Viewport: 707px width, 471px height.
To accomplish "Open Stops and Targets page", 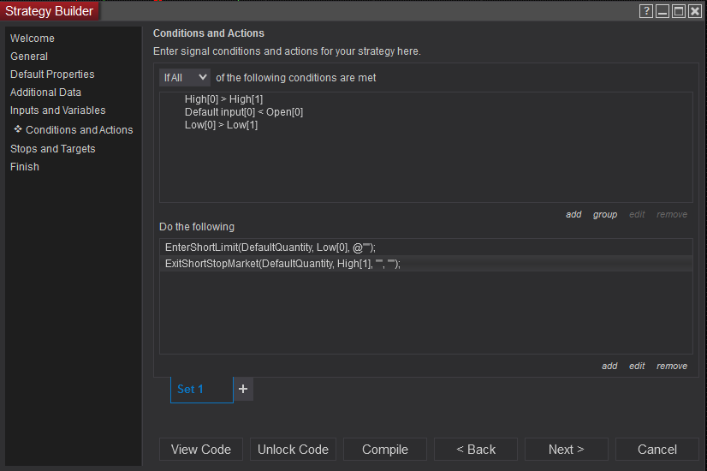I will [52, 149].
